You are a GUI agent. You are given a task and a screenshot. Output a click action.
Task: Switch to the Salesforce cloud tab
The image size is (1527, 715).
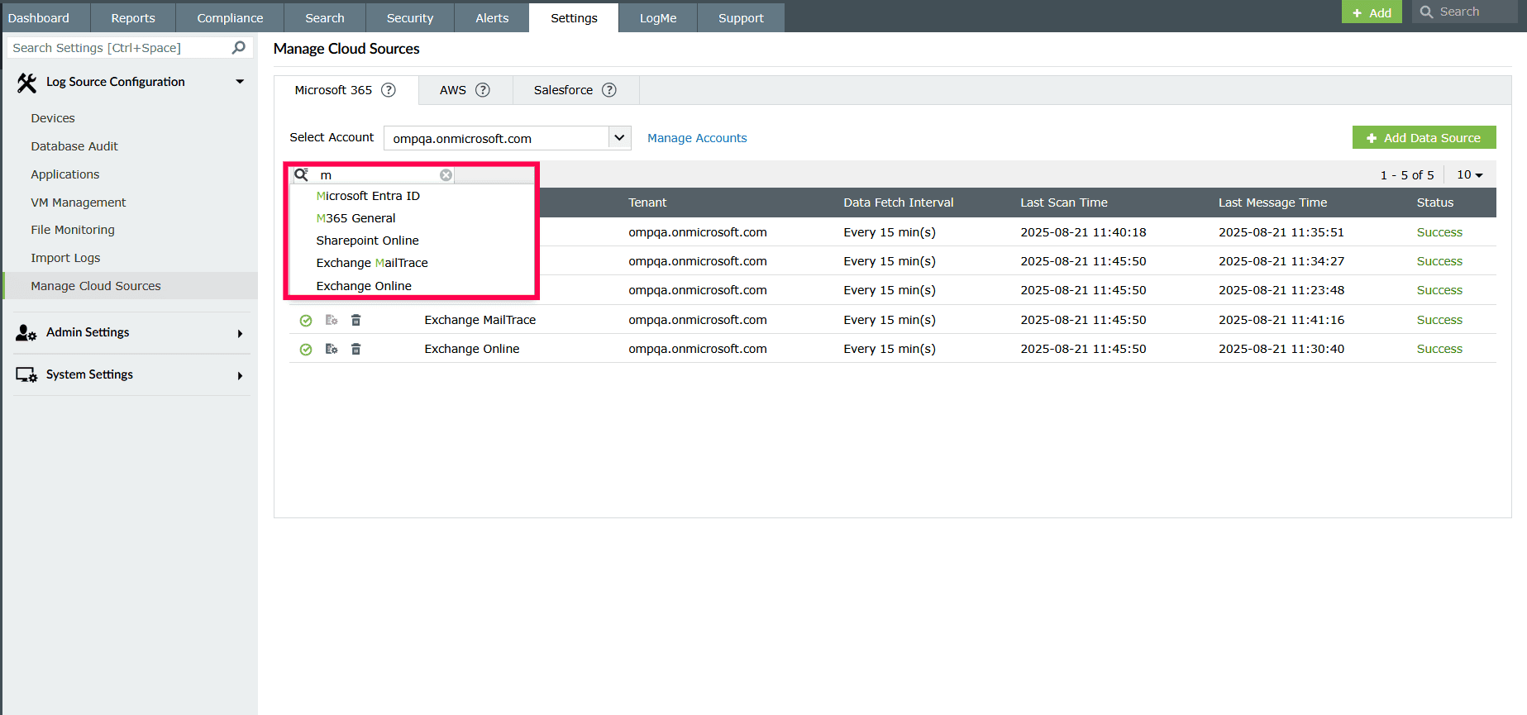pos(563,90)
